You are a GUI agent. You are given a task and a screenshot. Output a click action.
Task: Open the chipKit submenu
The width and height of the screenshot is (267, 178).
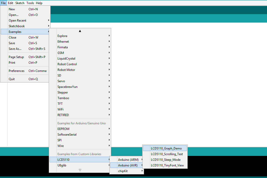(x=127, y=171)
